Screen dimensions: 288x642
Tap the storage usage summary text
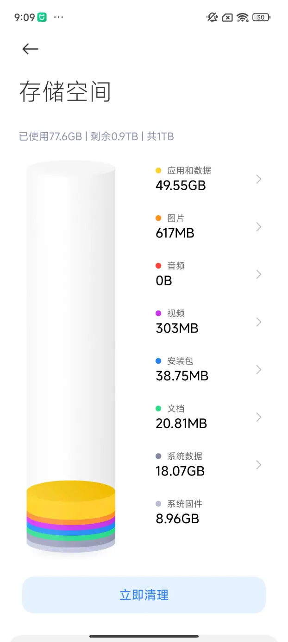[x=96, y=136]
